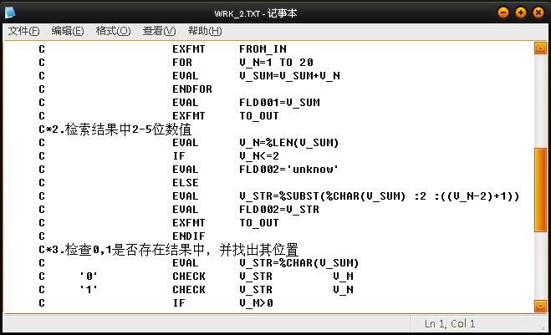The image size is (551, 335).
Task: Click the text 'FROM_IN'
Action: pos(263,49)
